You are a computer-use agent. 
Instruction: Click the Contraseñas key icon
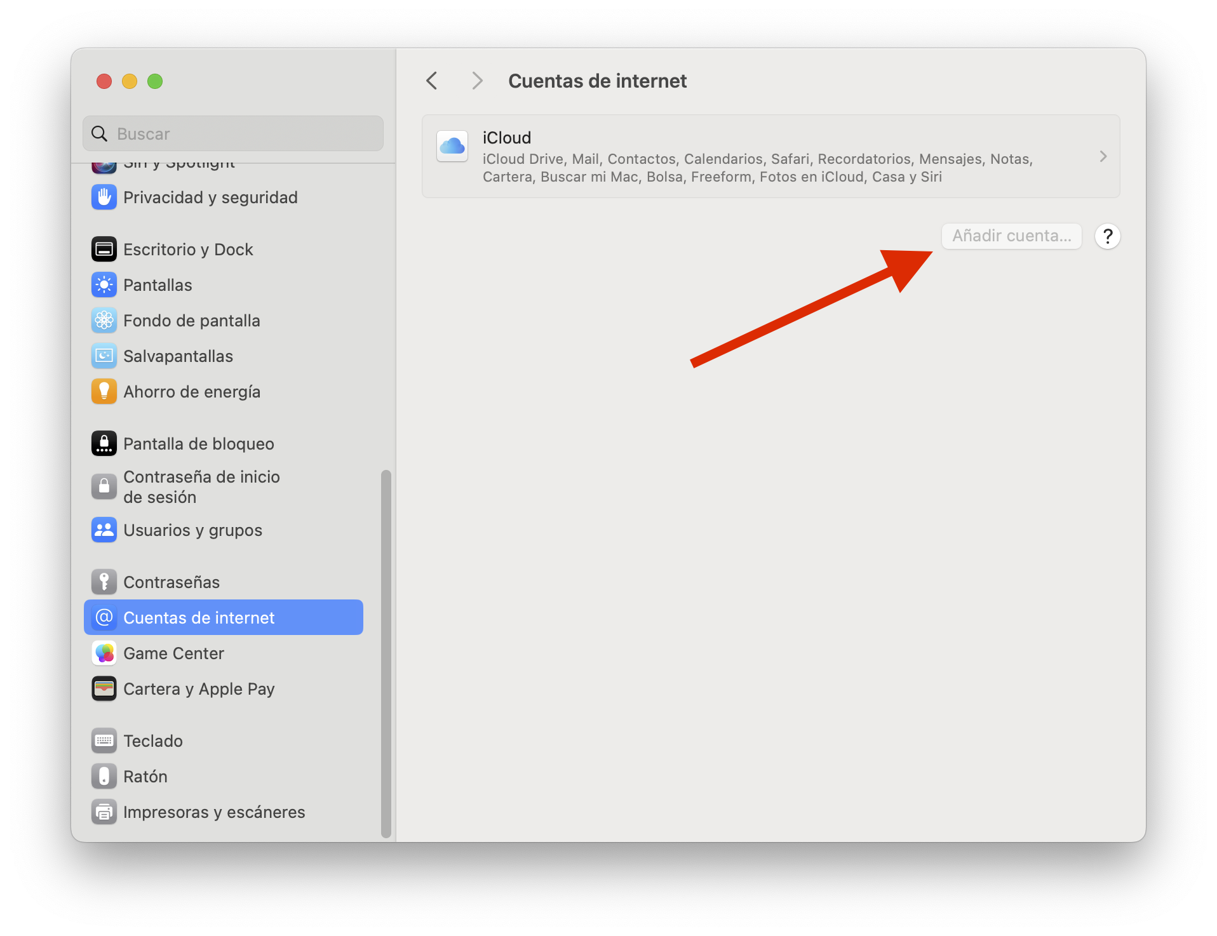click(x=104, y=582)
